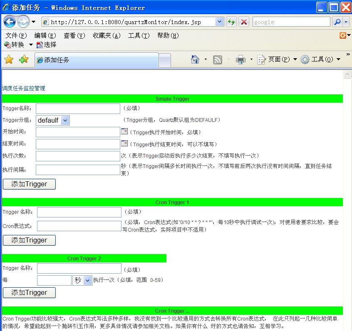Click the Simple Trigger green header
The height and width of the screenshot is (331, 352).
tap(172, 99)
